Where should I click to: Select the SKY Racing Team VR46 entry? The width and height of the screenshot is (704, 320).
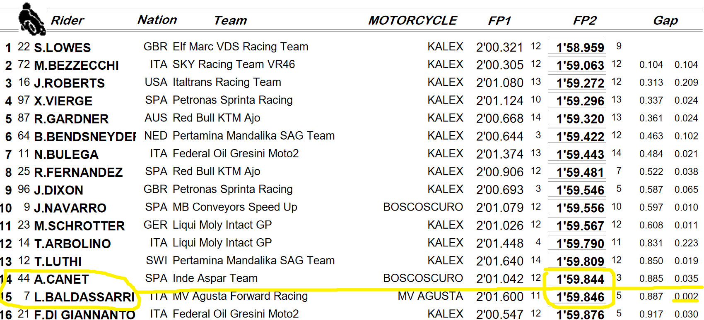[x=234, y=64]
